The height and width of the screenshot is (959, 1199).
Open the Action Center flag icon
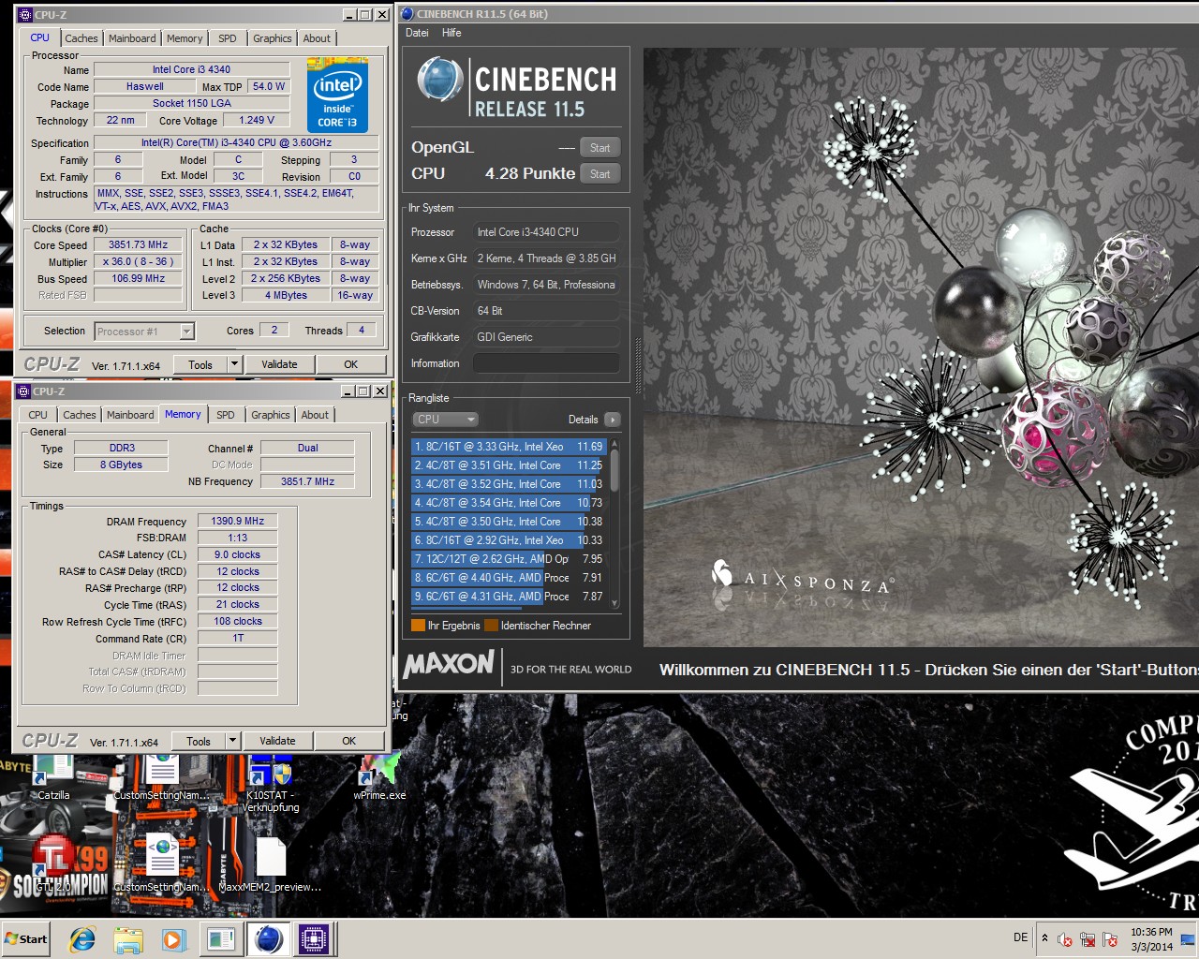click(1110, 939)
